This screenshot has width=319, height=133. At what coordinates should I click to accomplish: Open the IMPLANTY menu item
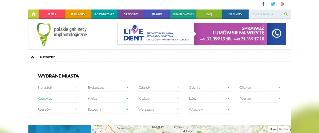[x=78, y=14]
